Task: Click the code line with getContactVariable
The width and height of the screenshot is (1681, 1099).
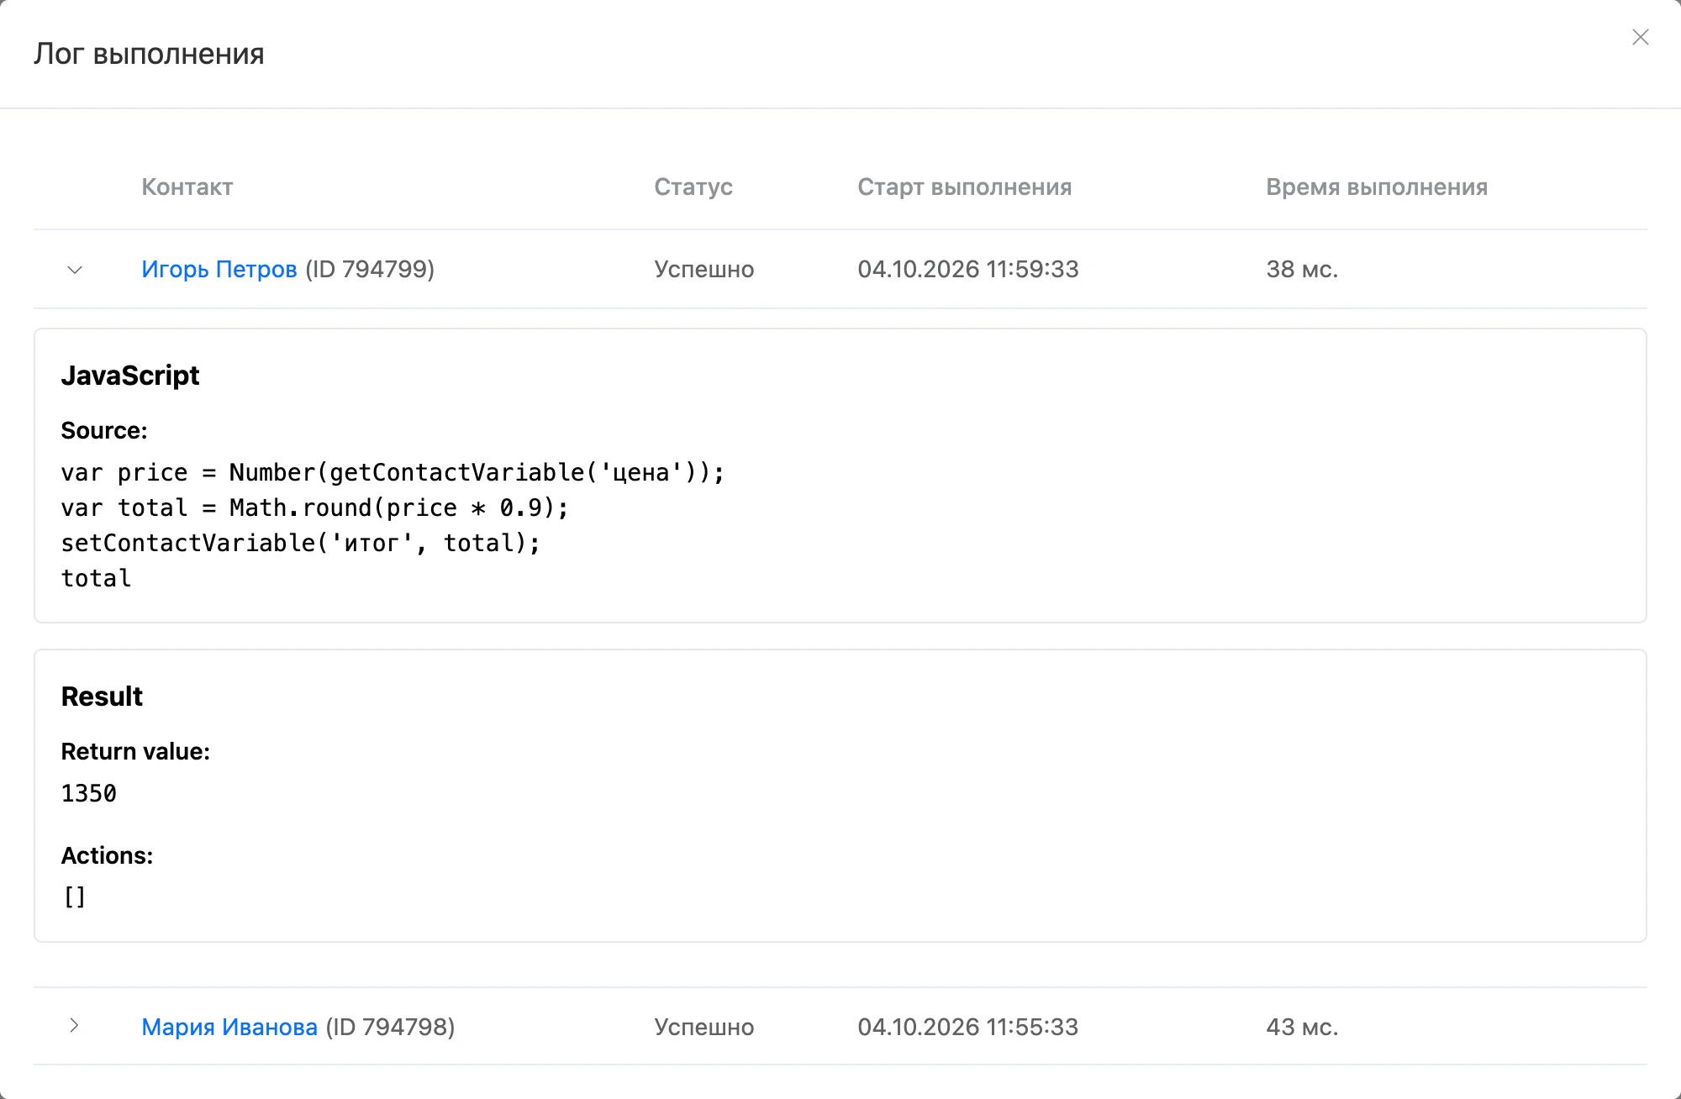Action: click(x=393, y=472)
